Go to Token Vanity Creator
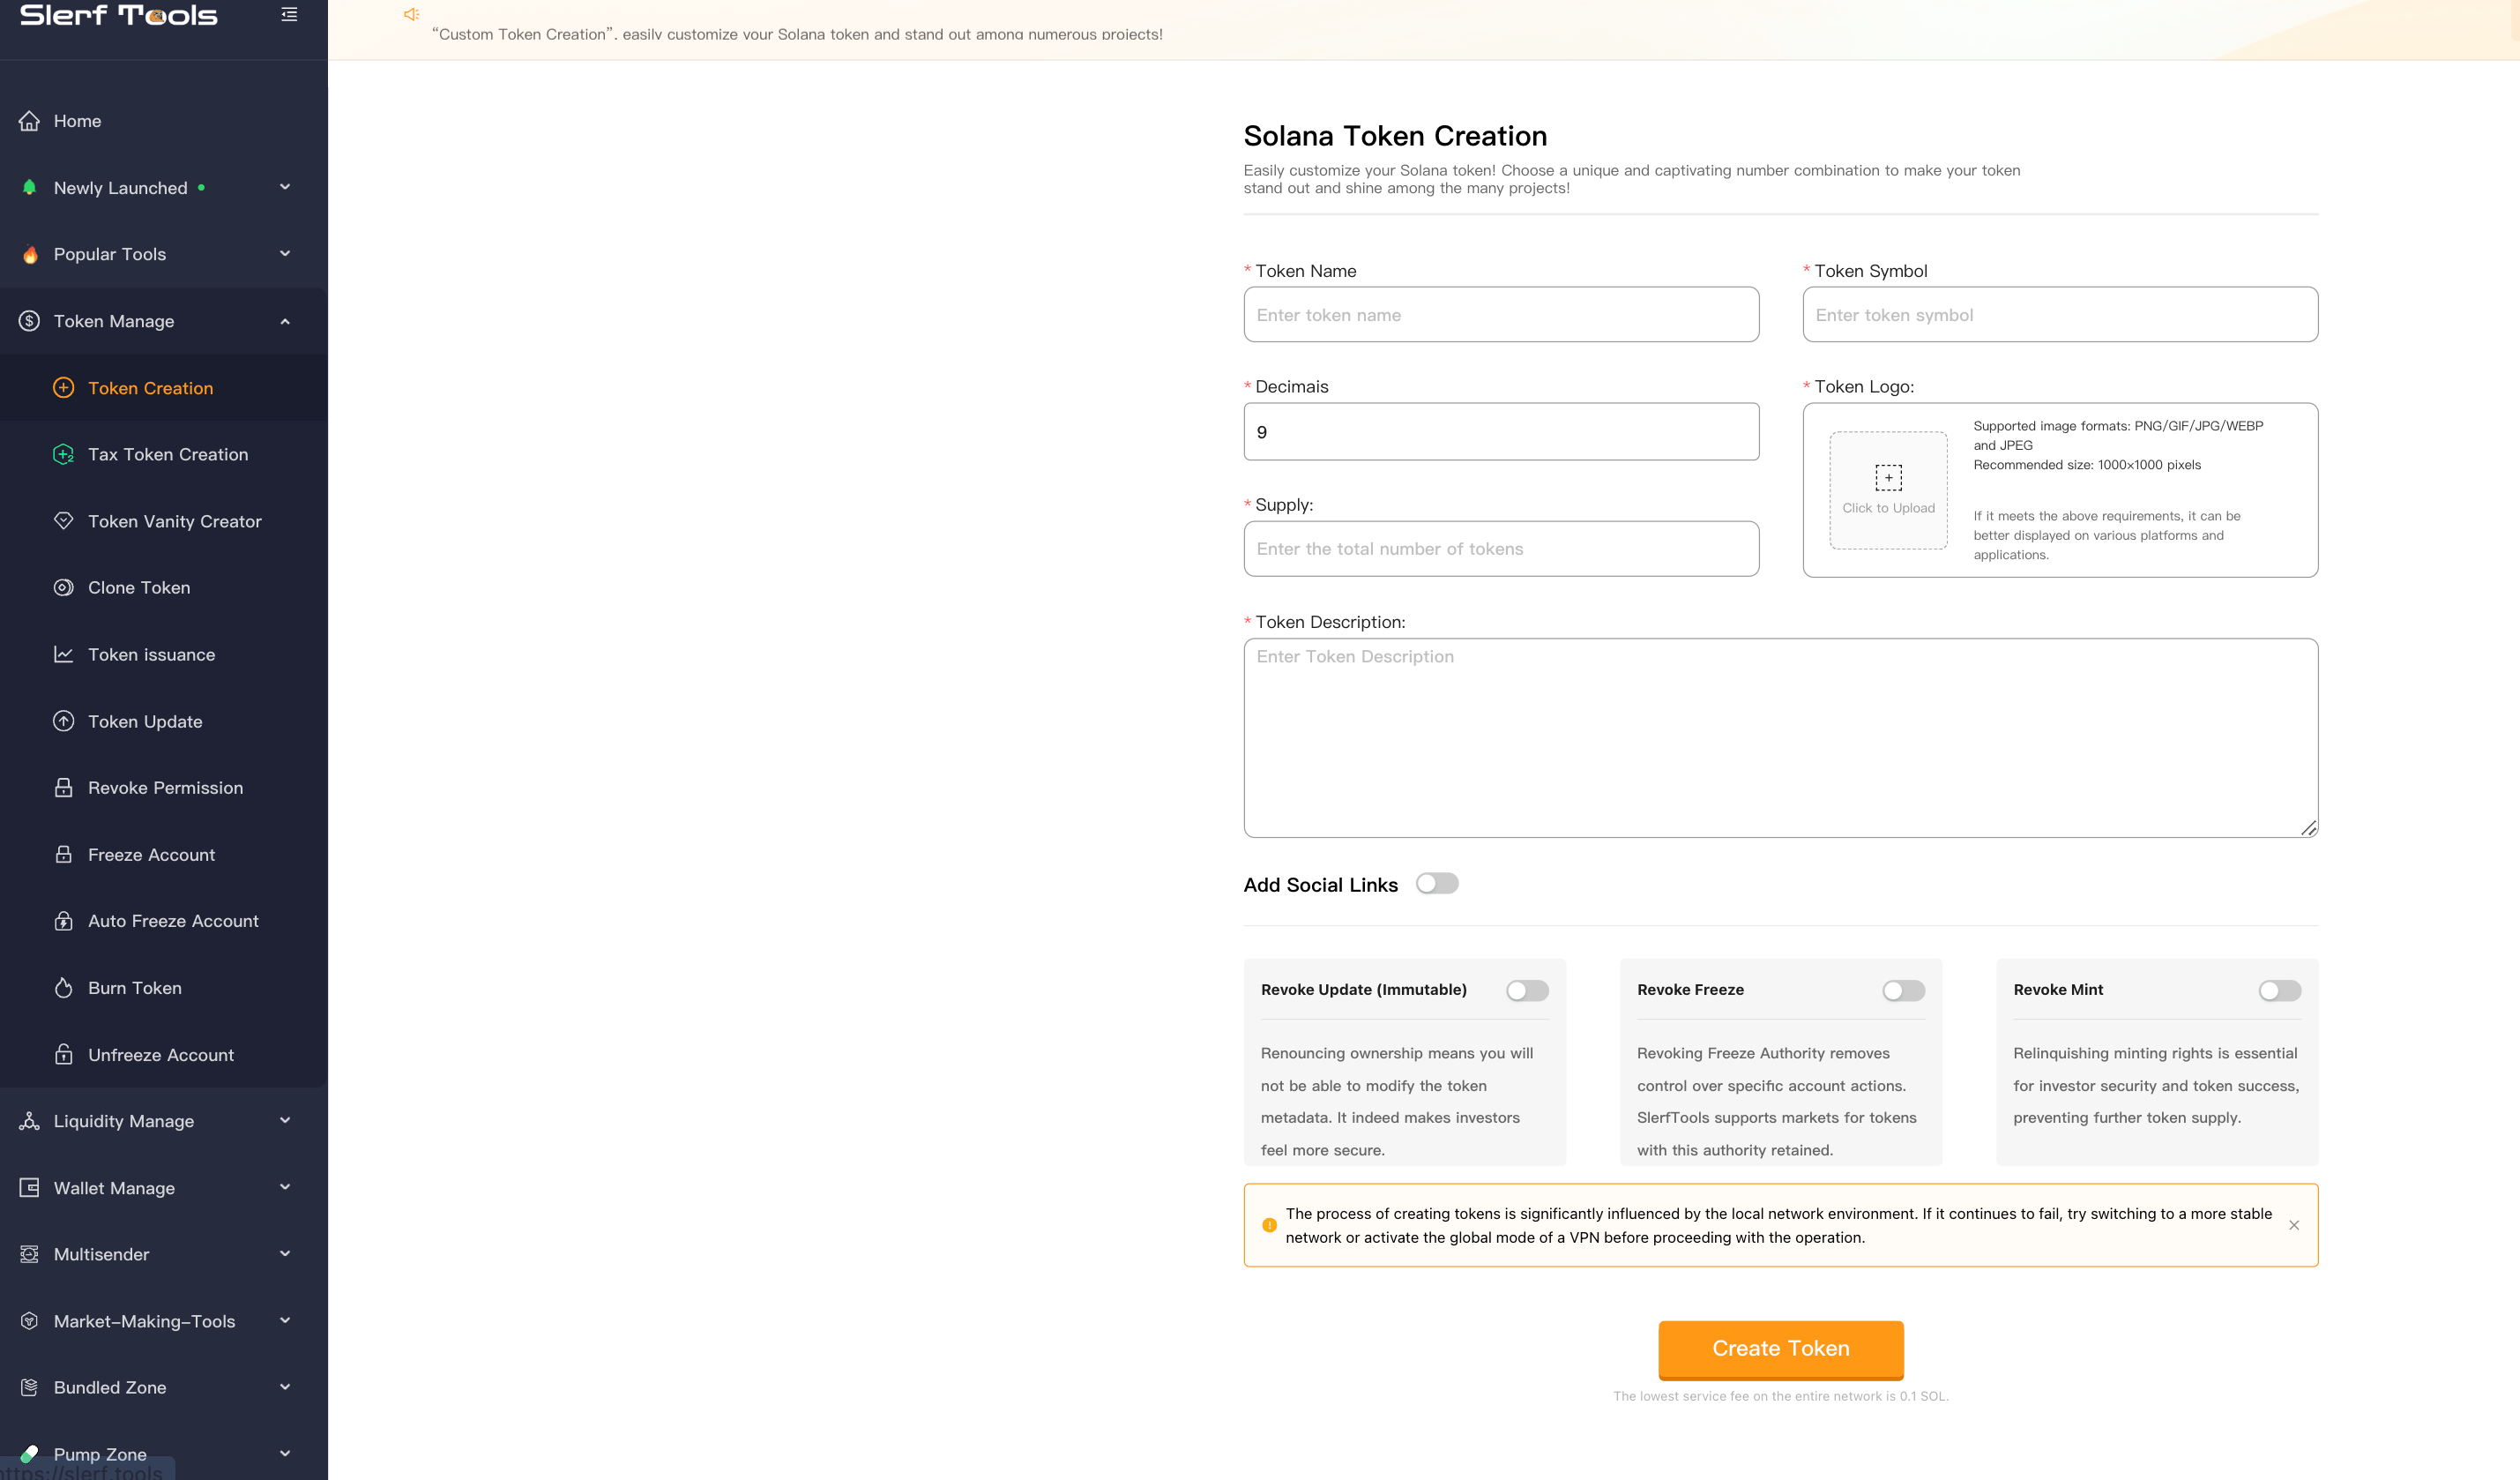 click(x=164, y=521)
